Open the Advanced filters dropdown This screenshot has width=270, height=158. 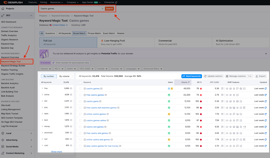pos(153,69)
